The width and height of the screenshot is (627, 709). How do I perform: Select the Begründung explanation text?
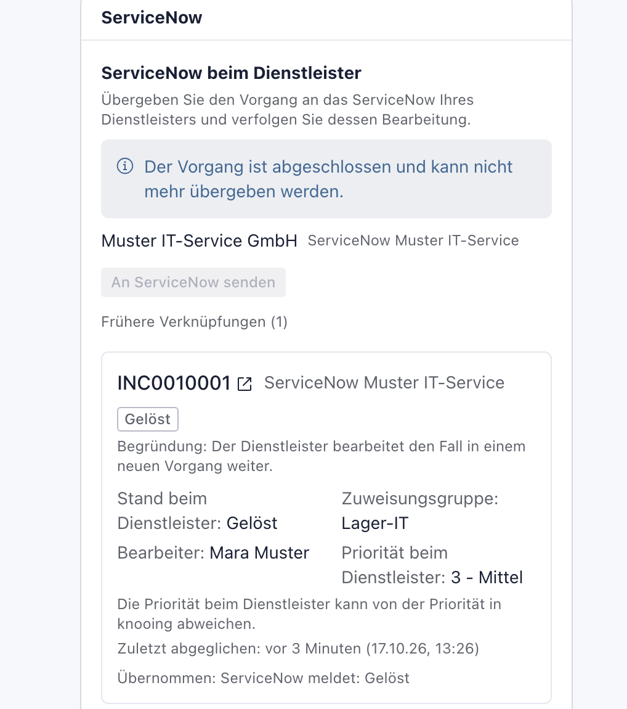point(321,456)
